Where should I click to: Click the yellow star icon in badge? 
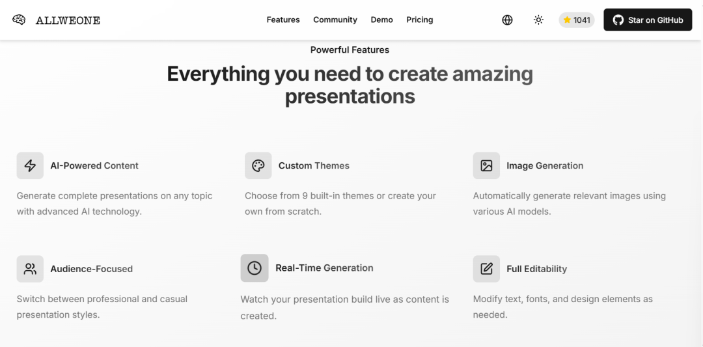coord(567,20)
